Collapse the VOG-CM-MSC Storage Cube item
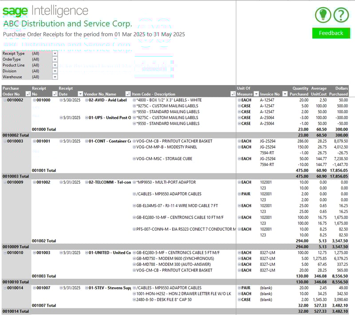This screenshot has width=355, height=315. (x=134, y=159)
